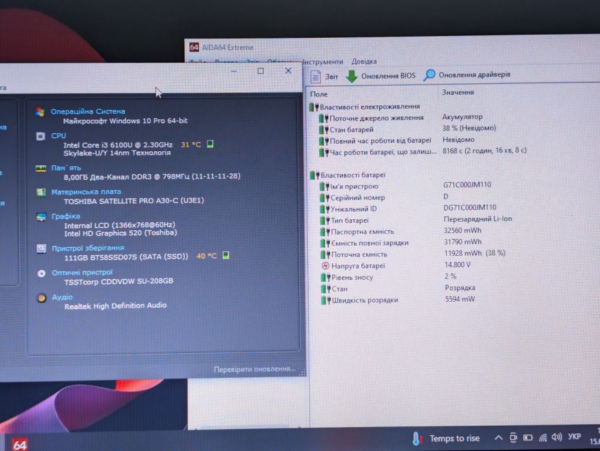Click the Значення column header

(x=457, y=92)
